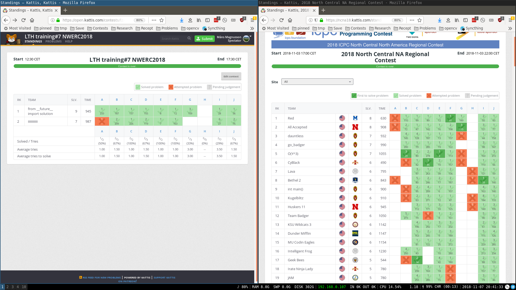Click green Submit button

tap(205, 39)
